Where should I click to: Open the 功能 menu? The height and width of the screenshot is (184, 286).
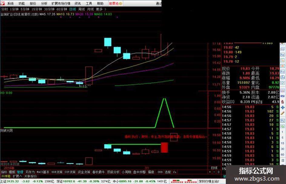22,3
